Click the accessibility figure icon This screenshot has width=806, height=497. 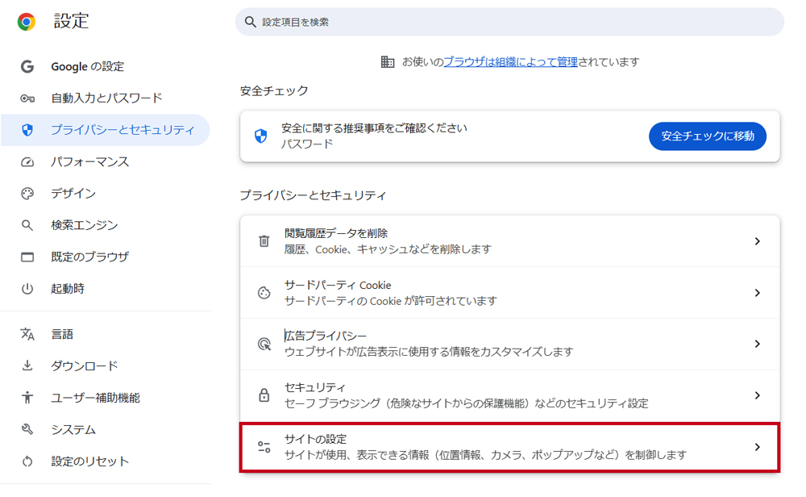[x=27, y=398]
